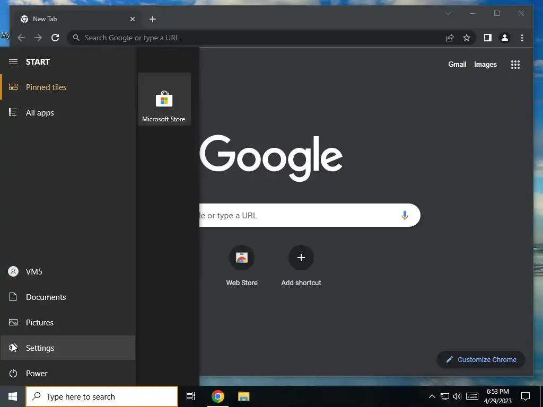Open the Power options
This screenshot has height=407, width=543.
pyautogui.click(x=68, y=374)
